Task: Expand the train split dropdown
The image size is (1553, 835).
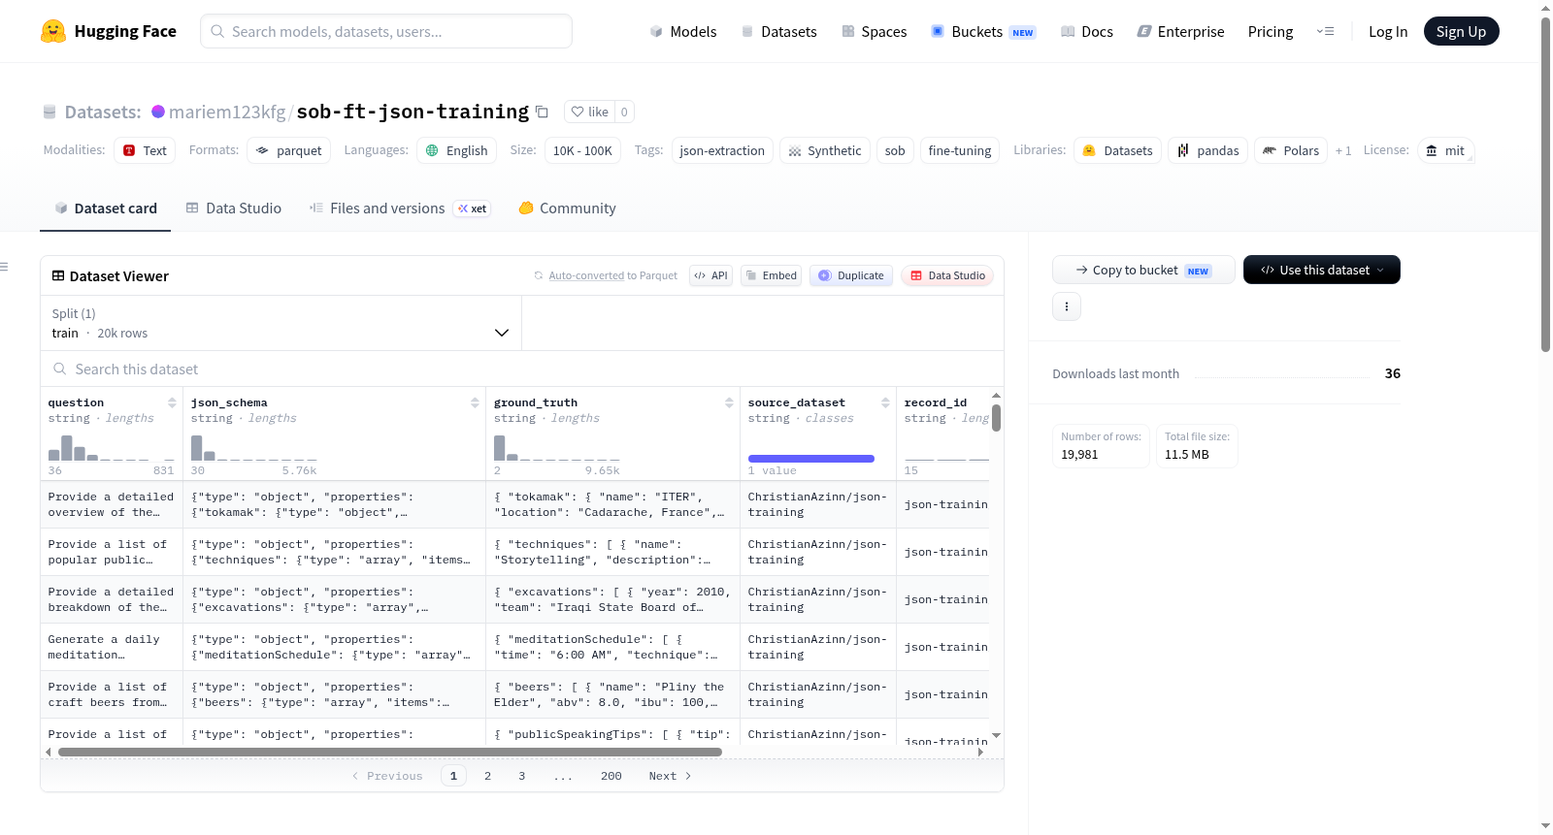Action: [281, 323]
